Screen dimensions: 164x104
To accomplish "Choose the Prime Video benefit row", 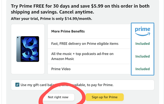I will [61, 69].
